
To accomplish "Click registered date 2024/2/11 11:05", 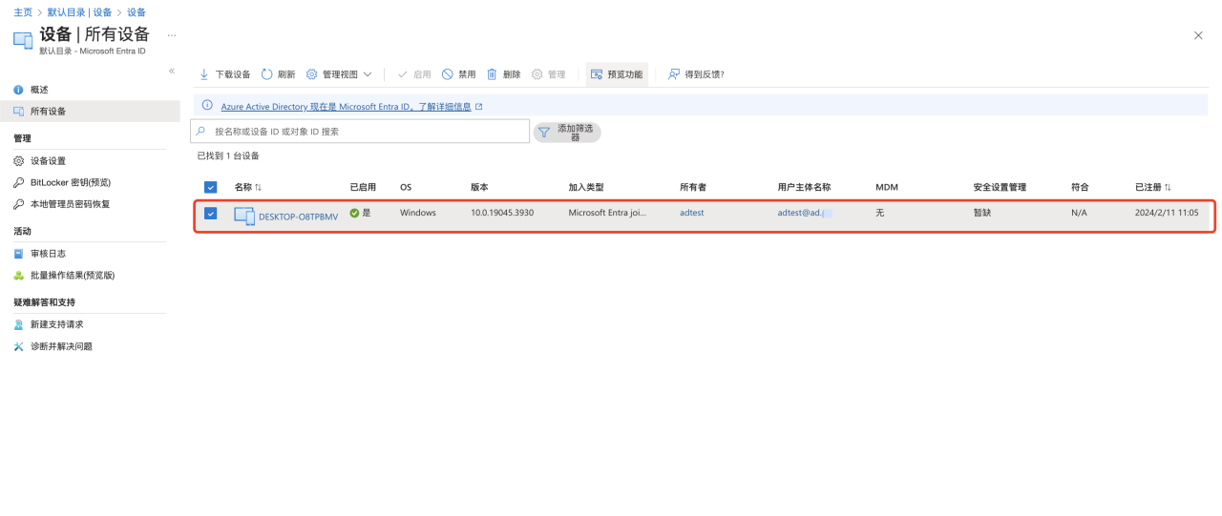I will pyautogui.click(x=1167, y=213).
